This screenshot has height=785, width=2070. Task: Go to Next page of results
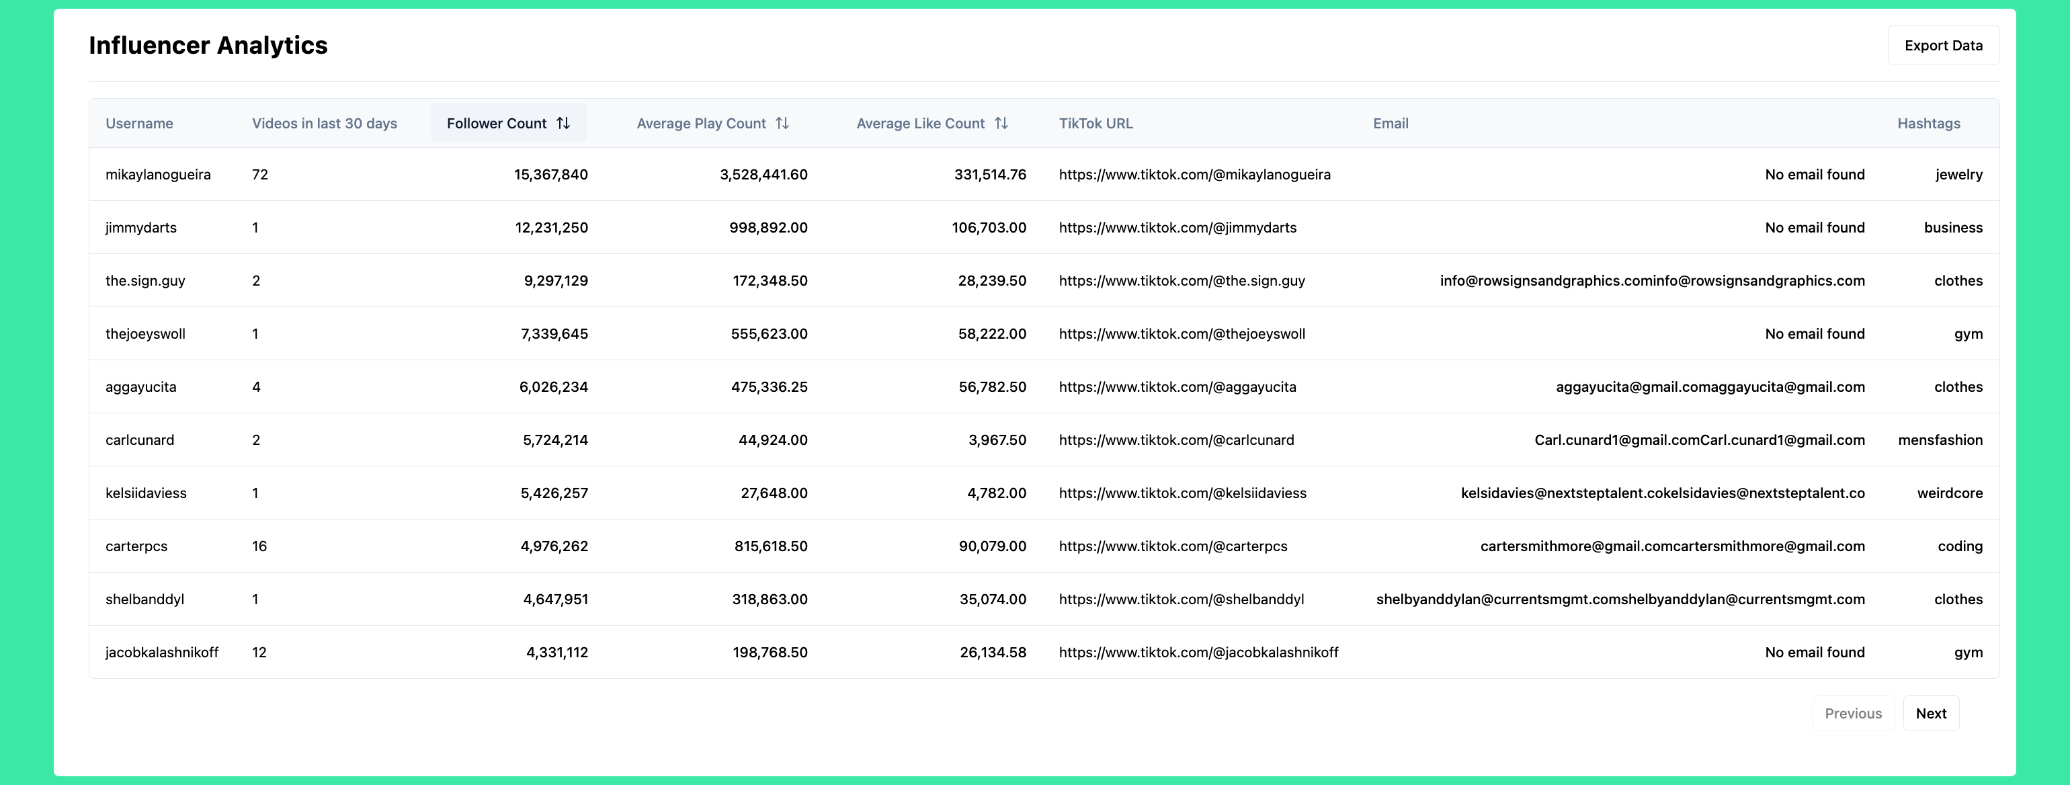(1930, 714)
